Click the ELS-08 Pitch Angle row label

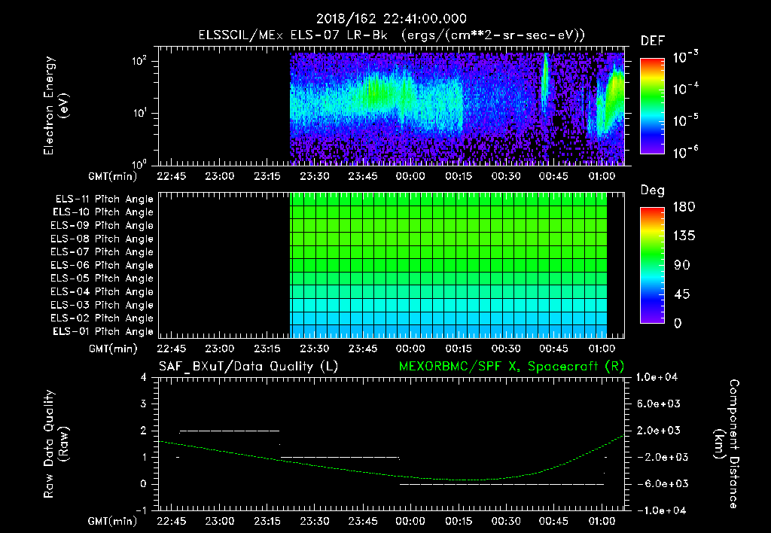tap(102, 239)
